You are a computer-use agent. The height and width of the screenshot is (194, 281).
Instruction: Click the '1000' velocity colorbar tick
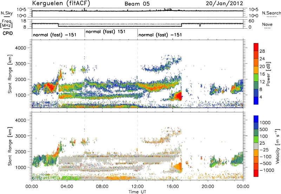point(265,123)
